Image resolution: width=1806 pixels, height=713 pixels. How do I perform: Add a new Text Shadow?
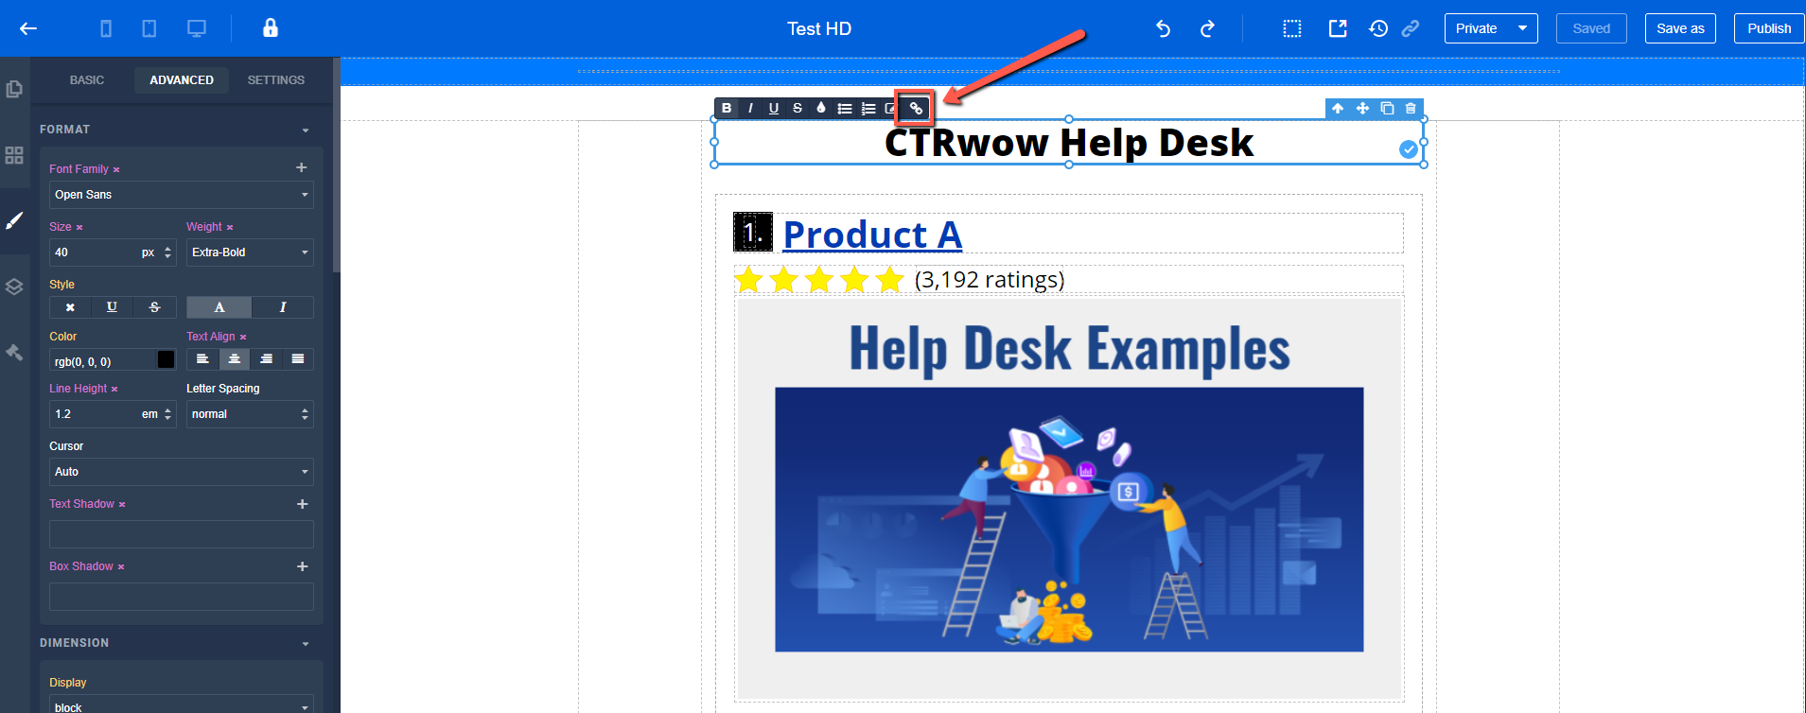(x=303, y=504)
